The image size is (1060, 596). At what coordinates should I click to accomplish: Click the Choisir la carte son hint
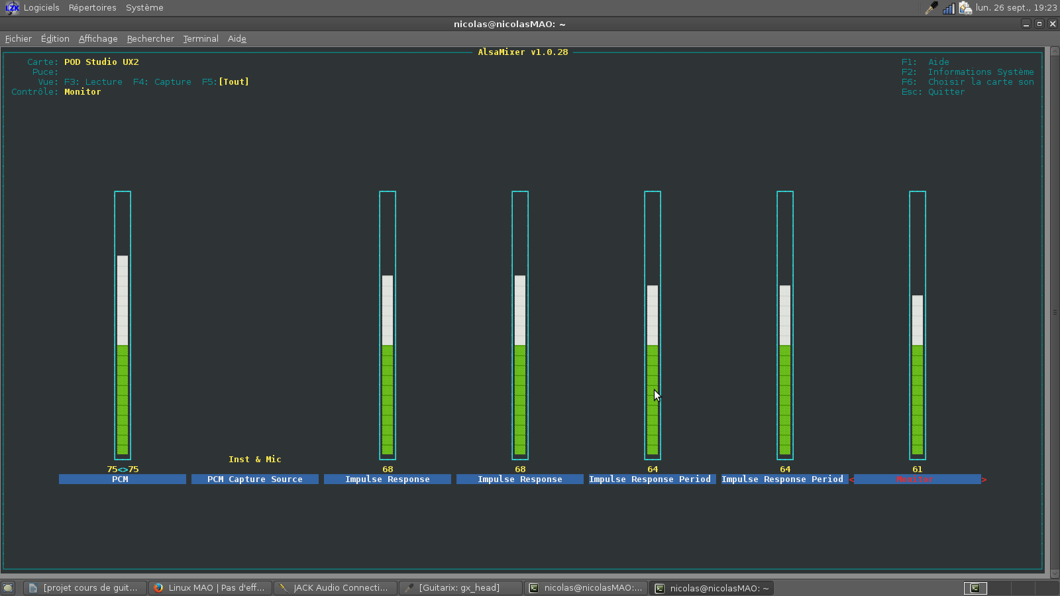[x=980, y=82]
